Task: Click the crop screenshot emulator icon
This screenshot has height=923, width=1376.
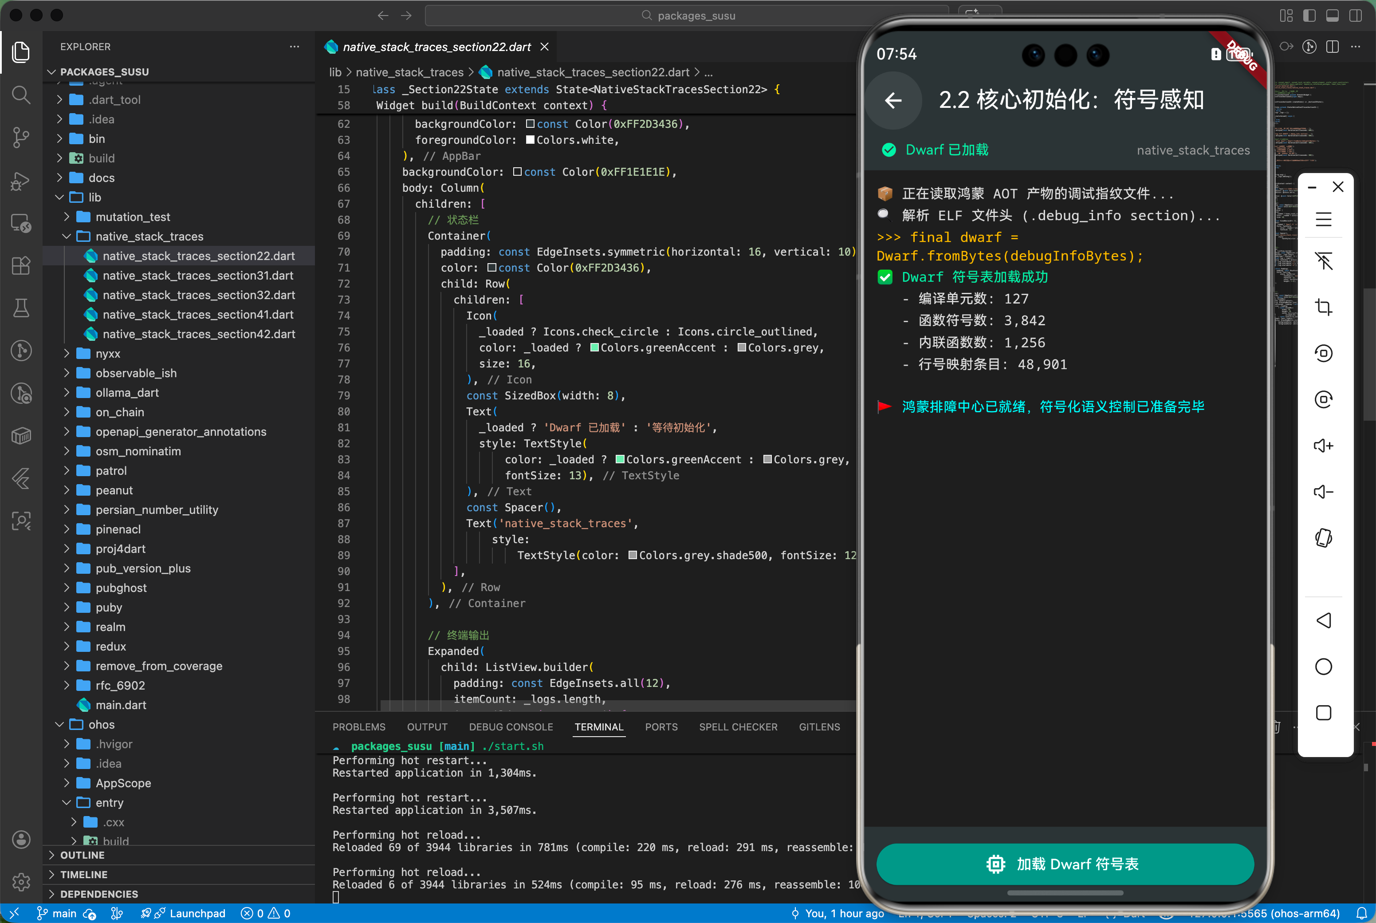Action: (x=1323, y=307)
